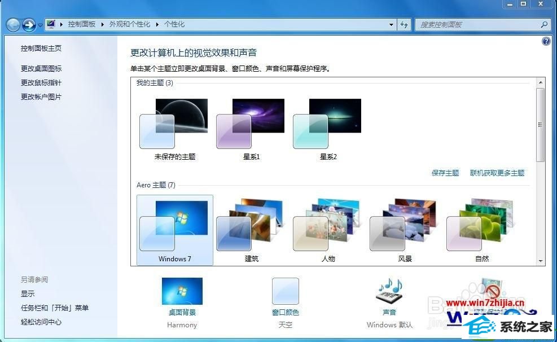
Task: Apply the 星系1 theme
Action: (x=252, y=130)
